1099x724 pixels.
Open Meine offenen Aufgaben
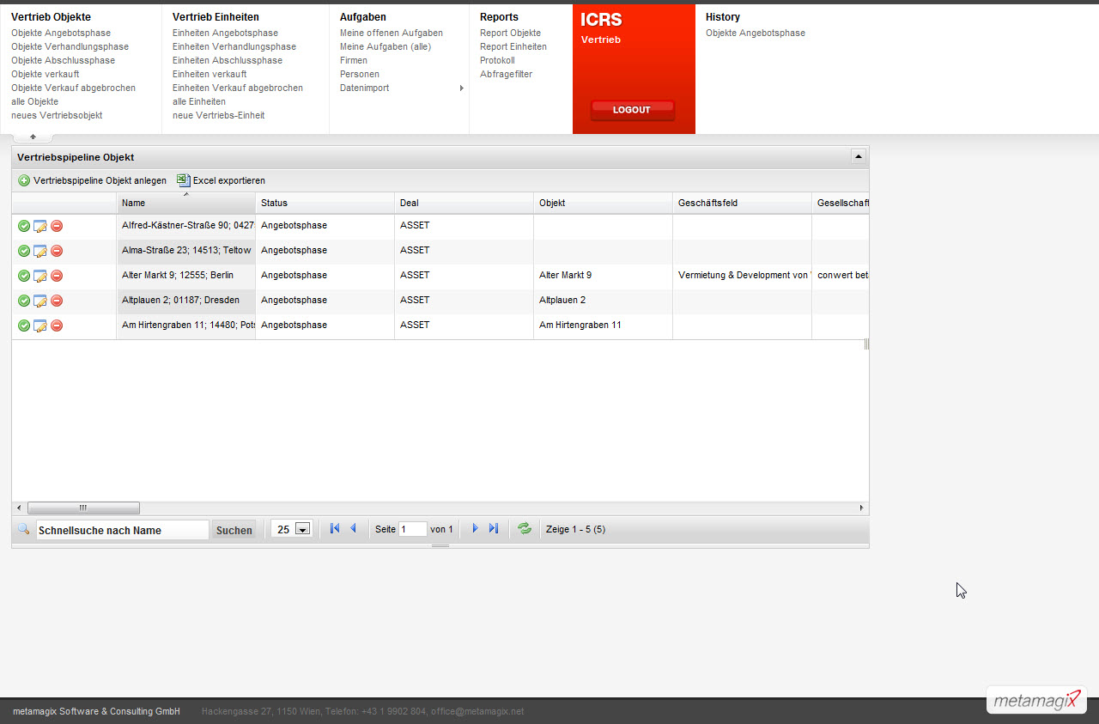tap(392, 33)
